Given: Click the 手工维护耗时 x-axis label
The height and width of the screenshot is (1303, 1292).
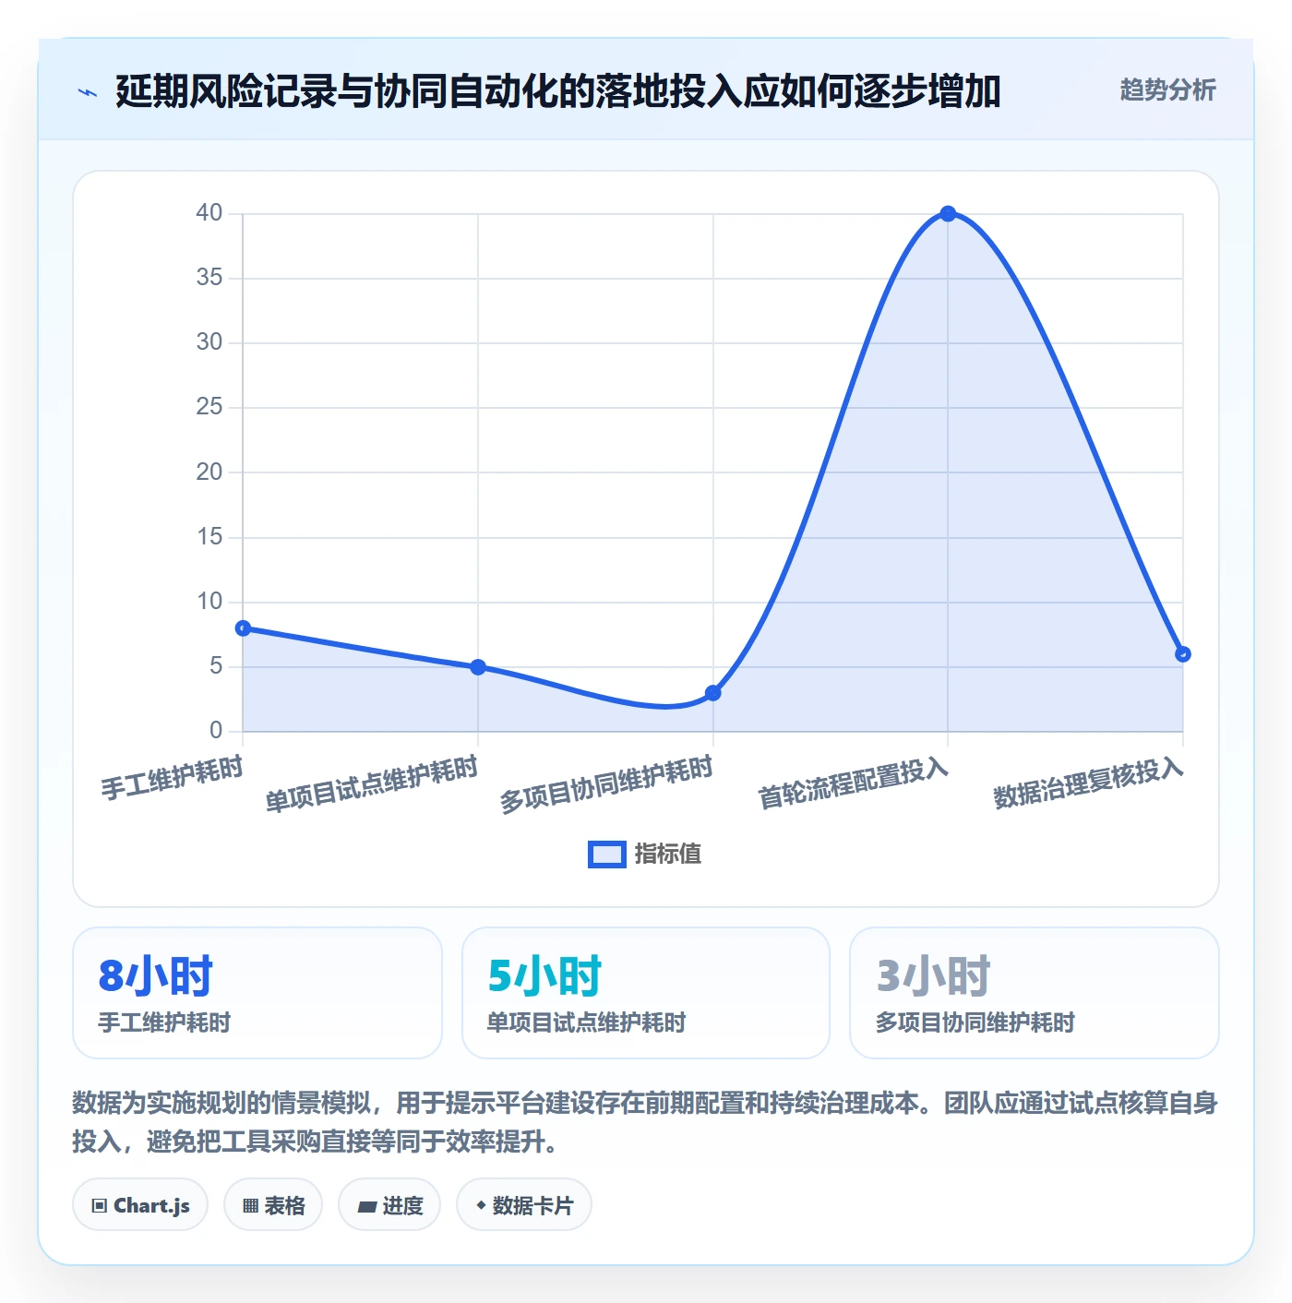Looking at the screenshot, I should pyautogui.click(x=173, y=777).
